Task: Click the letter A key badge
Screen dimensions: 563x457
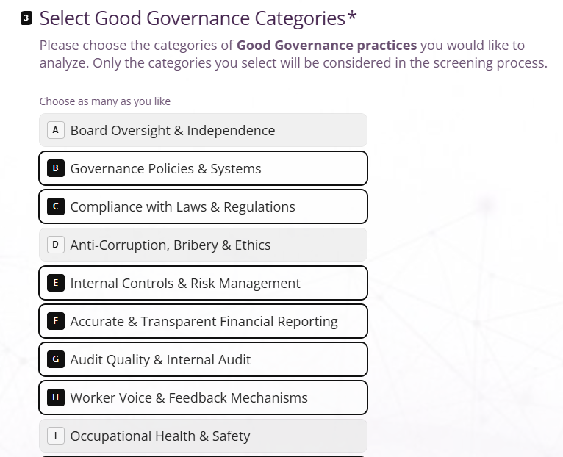Action: click(56, 130)
